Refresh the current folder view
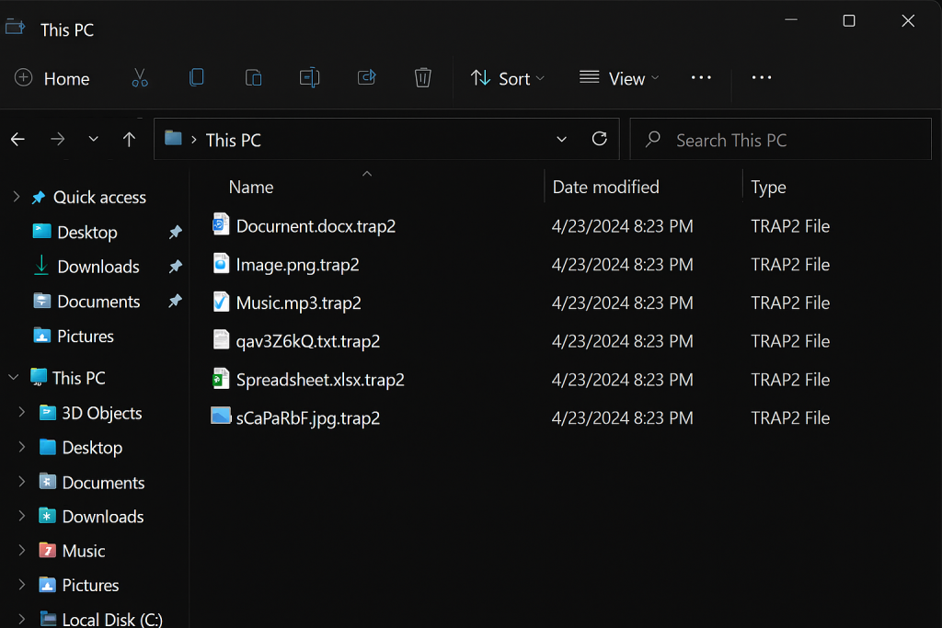 pyautogui.click(x=599, y=139)
